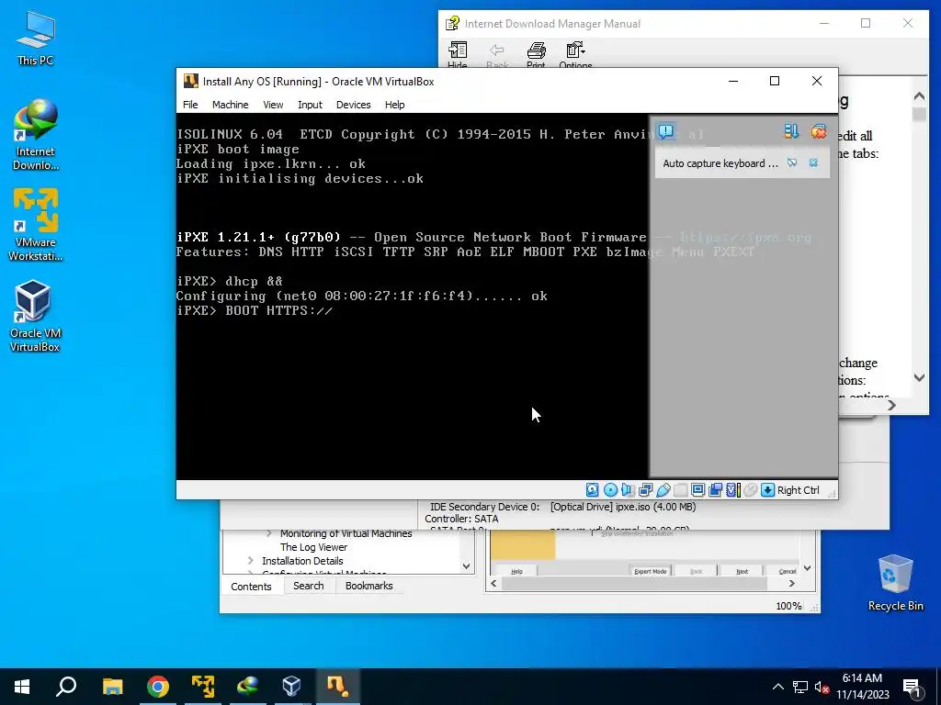Open the hard disk activity indicator in VirtualBox

click(x=593, y=490)
